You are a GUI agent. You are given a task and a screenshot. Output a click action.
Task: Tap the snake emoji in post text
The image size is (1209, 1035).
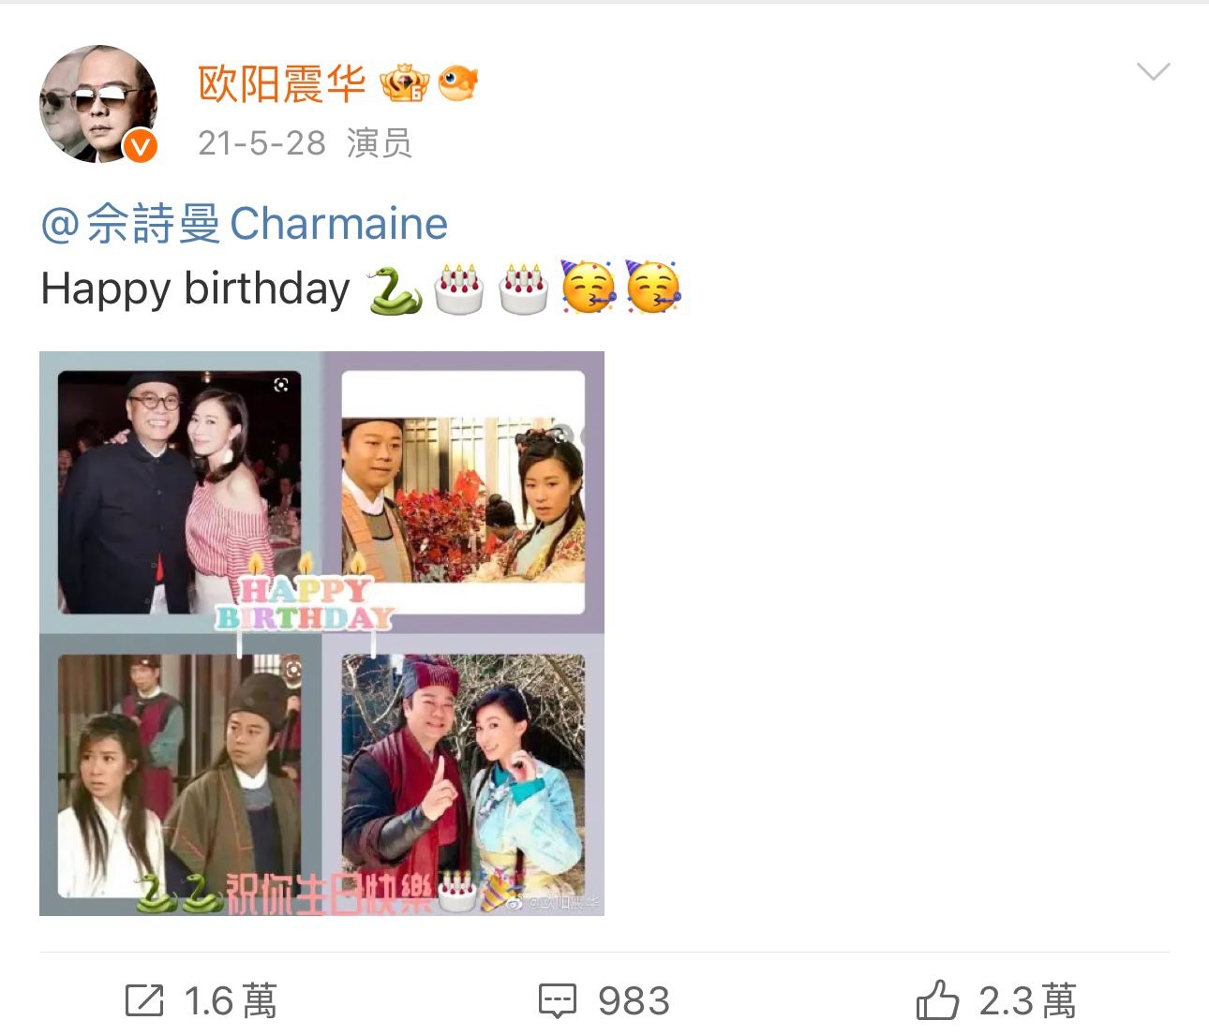[395, 289]
